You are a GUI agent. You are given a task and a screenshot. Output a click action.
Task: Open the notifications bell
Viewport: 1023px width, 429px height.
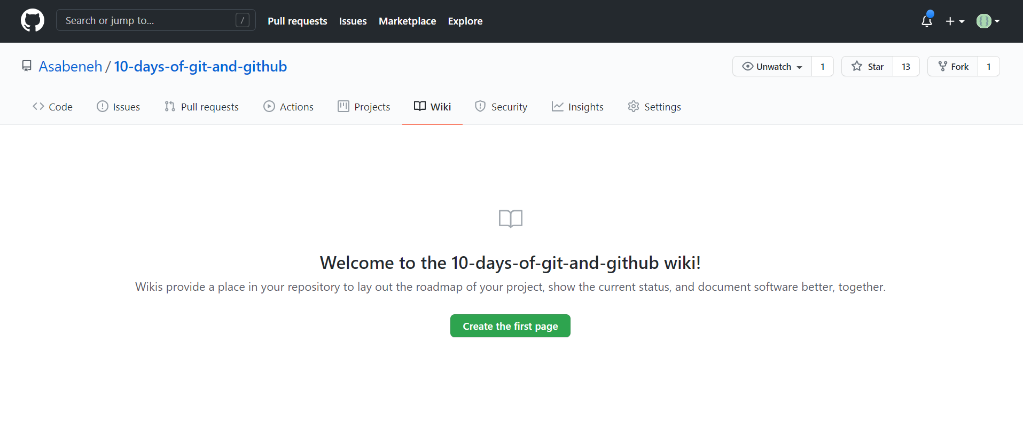tap(926, 21)
